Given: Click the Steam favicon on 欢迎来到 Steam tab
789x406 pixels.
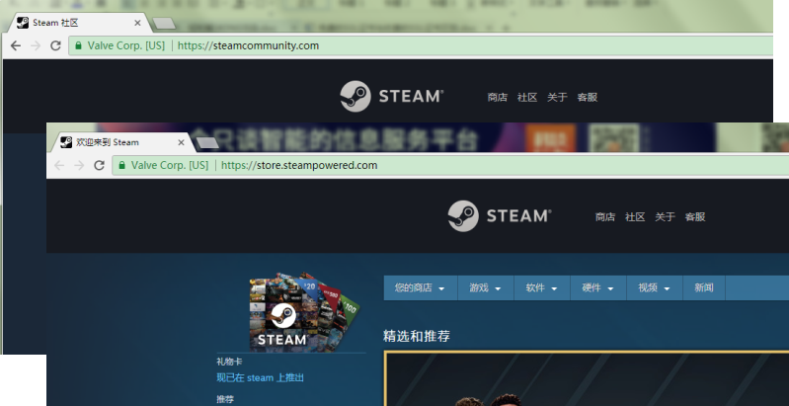Looking at the screenshot, I should click(66, 142).
